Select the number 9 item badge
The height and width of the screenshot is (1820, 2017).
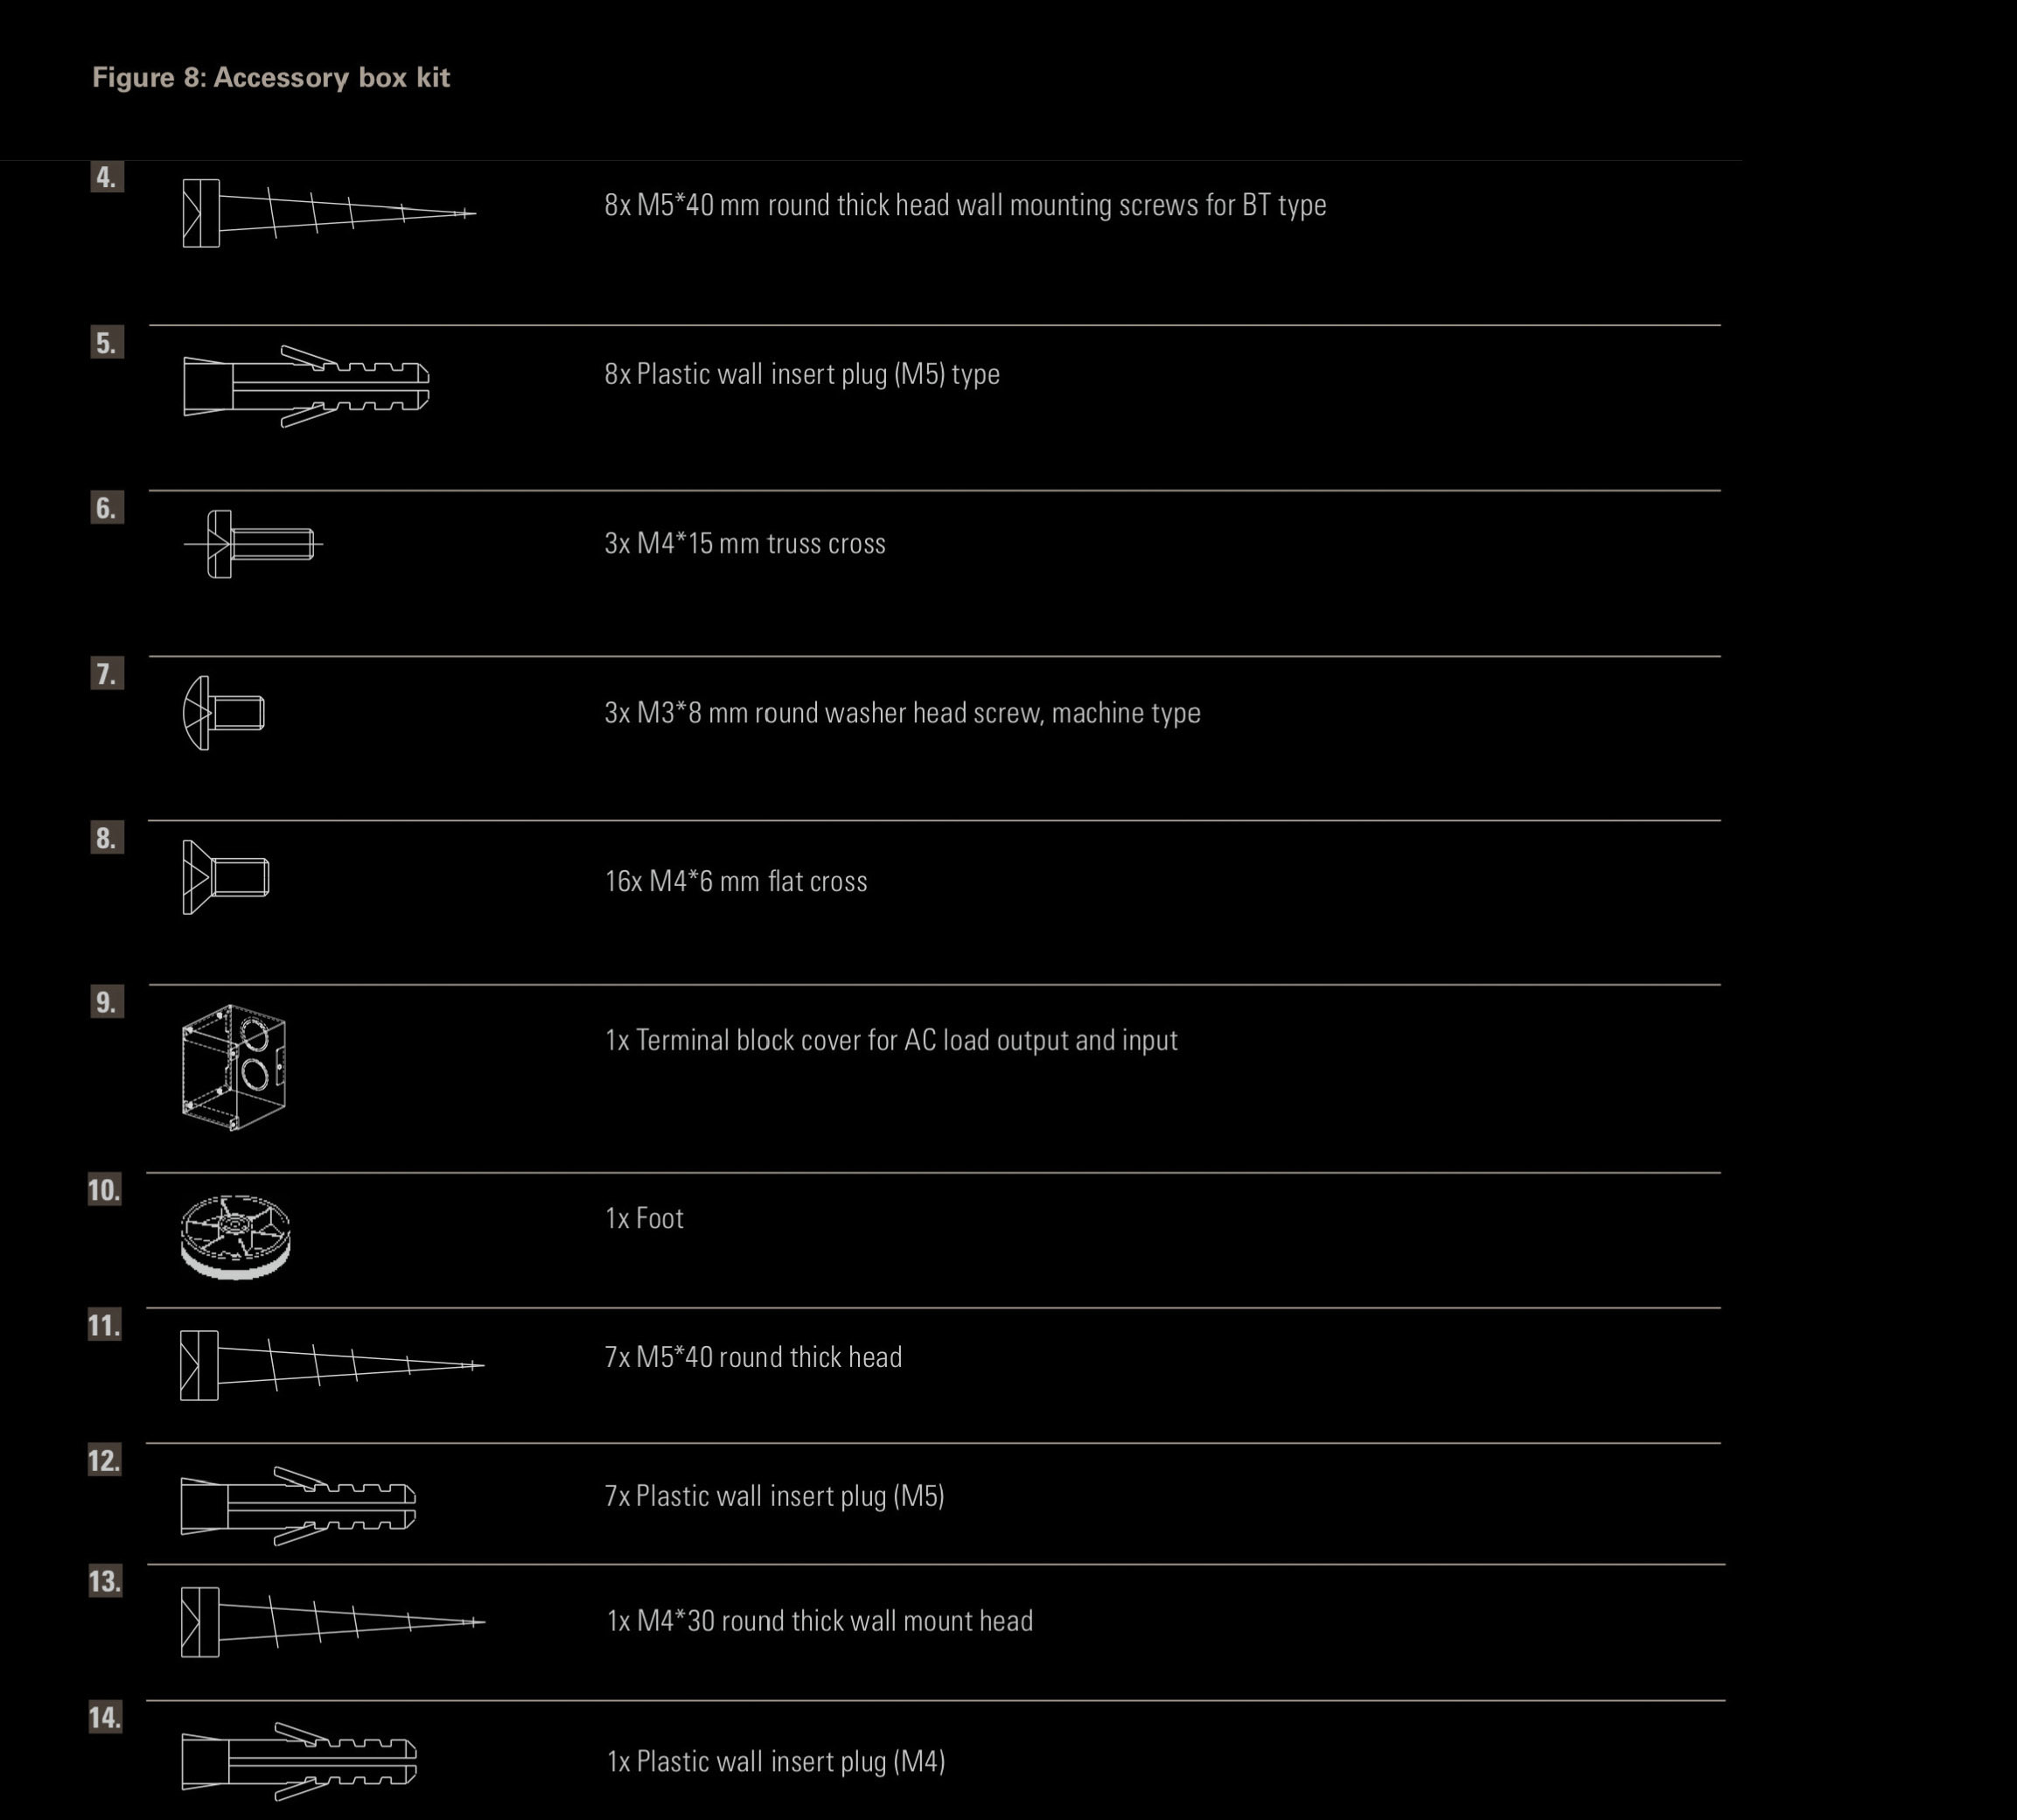[x=106, y=1002]
